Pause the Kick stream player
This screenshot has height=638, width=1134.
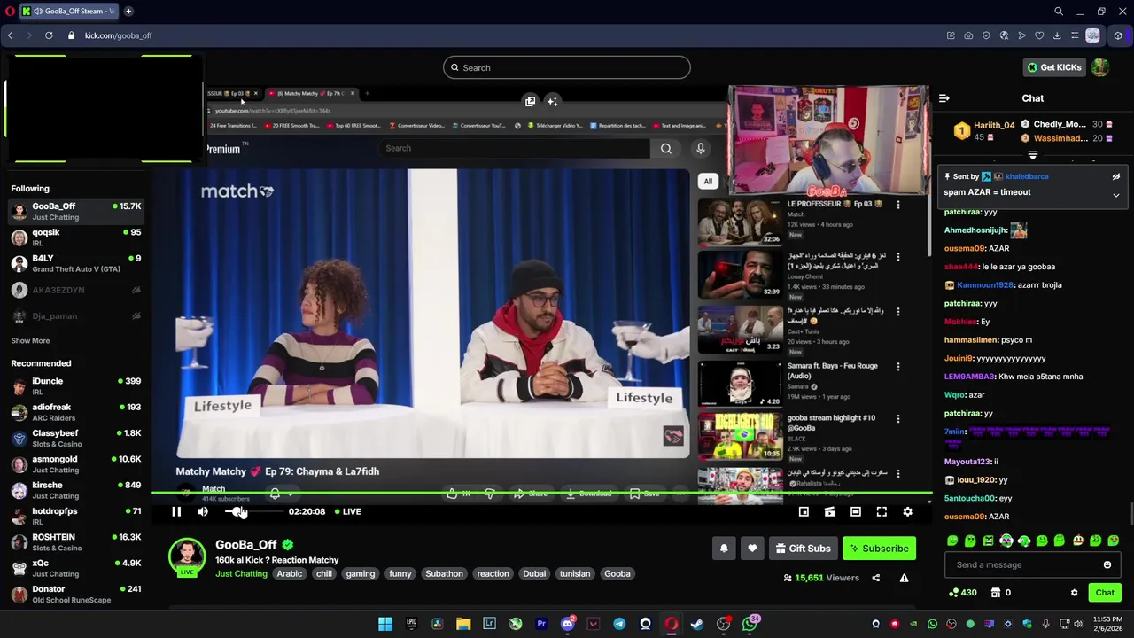click(x=176, y=511)
